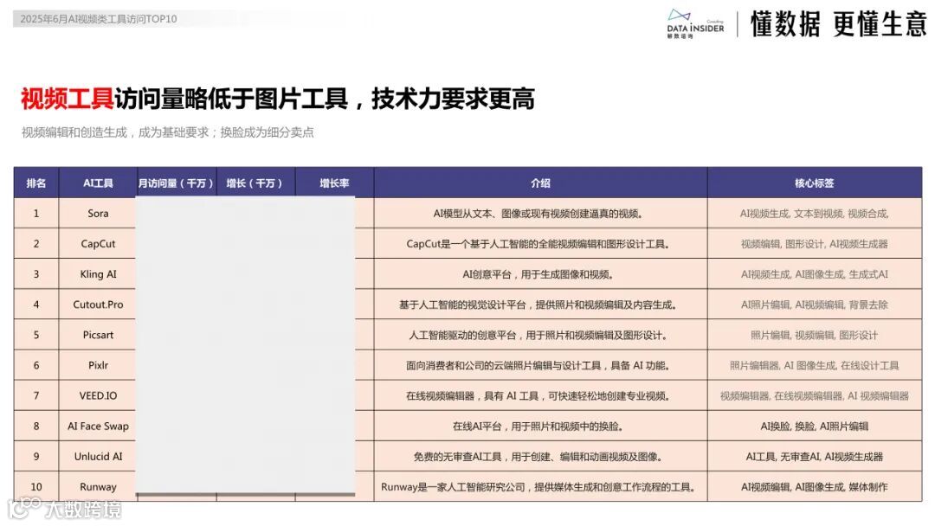Click the '排名' column header

click(x=36, y=183)
